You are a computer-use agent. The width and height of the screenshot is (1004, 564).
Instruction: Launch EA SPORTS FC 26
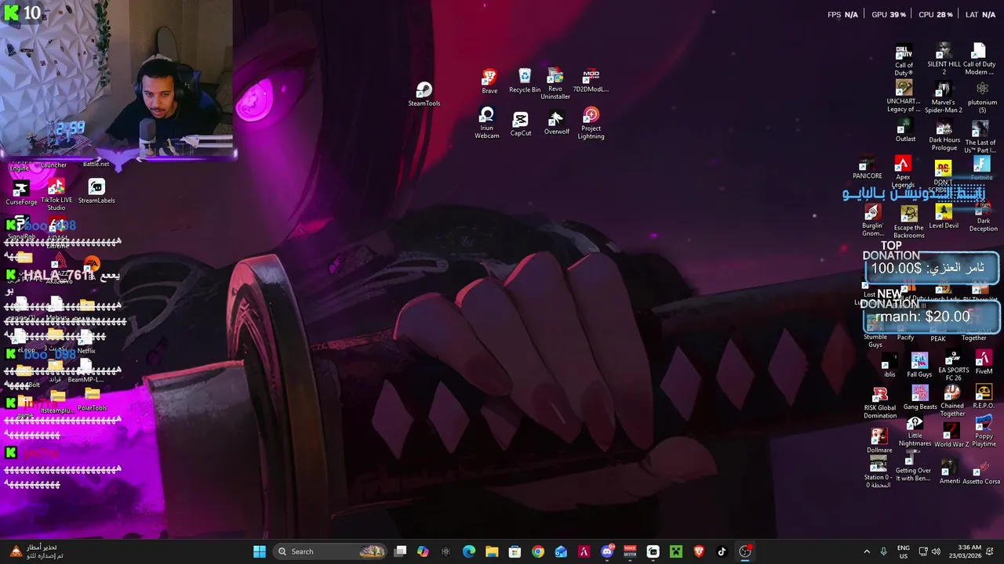pos(953,366)
